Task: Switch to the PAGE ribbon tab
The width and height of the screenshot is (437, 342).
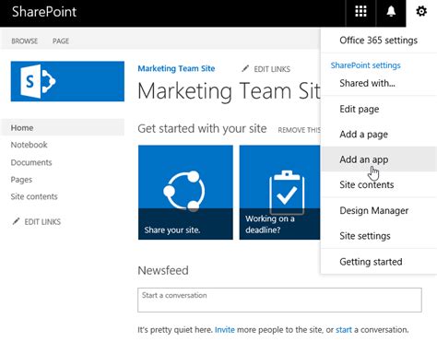Action: pyautogui.click(x=61, y=41)
